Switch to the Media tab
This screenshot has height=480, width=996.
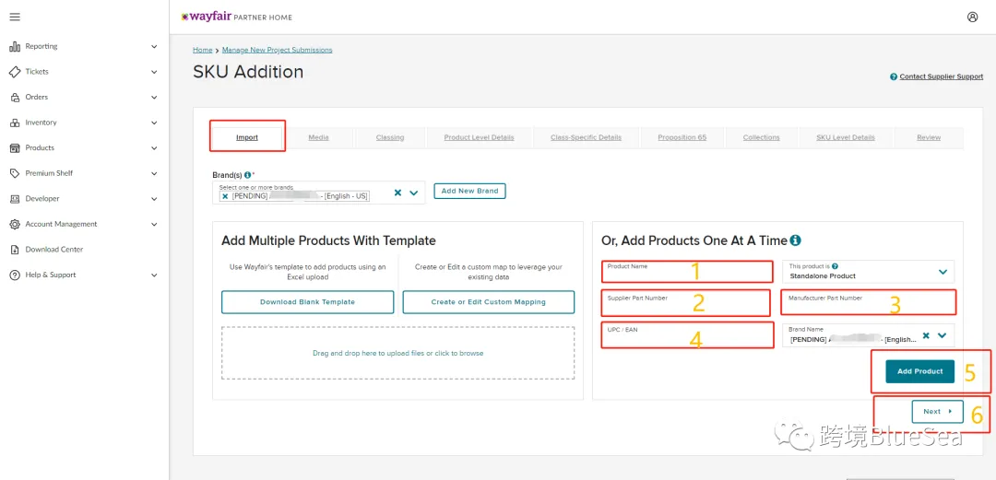[318, 137]
